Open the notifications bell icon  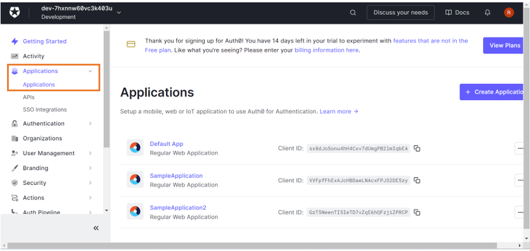coord(487,12)
